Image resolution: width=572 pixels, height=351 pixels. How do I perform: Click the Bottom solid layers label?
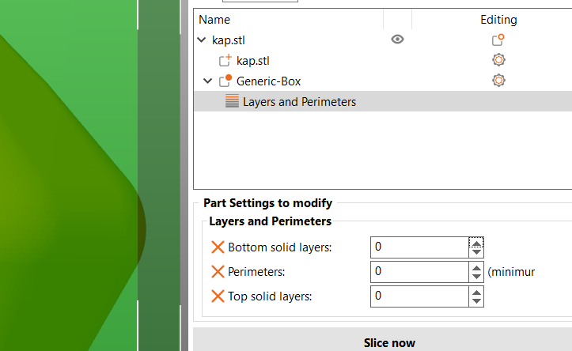pos(280,247)
